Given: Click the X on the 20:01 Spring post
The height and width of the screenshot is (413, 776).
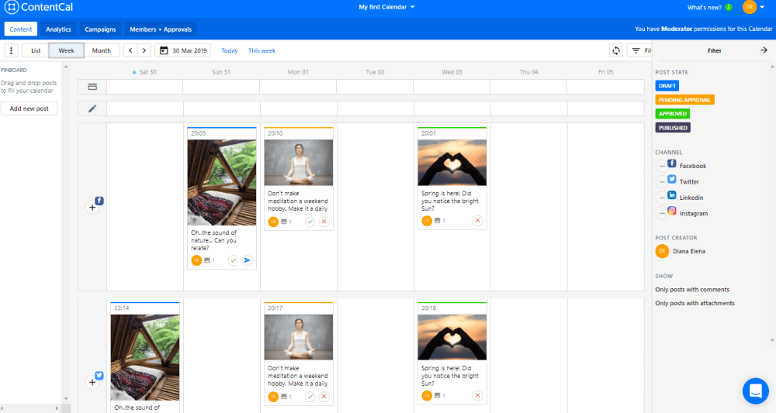Looking at the screenshot, I should [x=477, y=221].
